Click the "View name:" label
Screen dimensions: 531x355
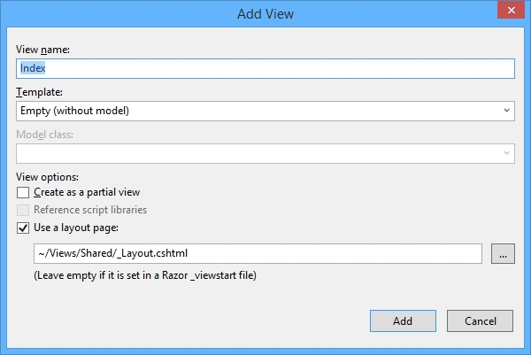42,50
